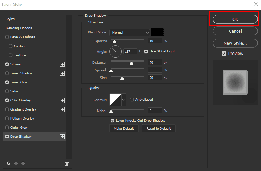Viewport: 261px width, 171px height.
Task: Click Make Default button
Action: (124, 129)
